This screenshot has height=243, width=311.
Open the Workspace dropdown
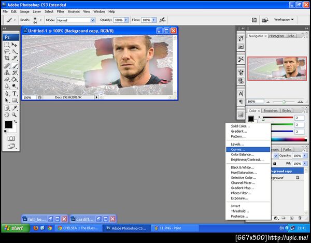284,19
